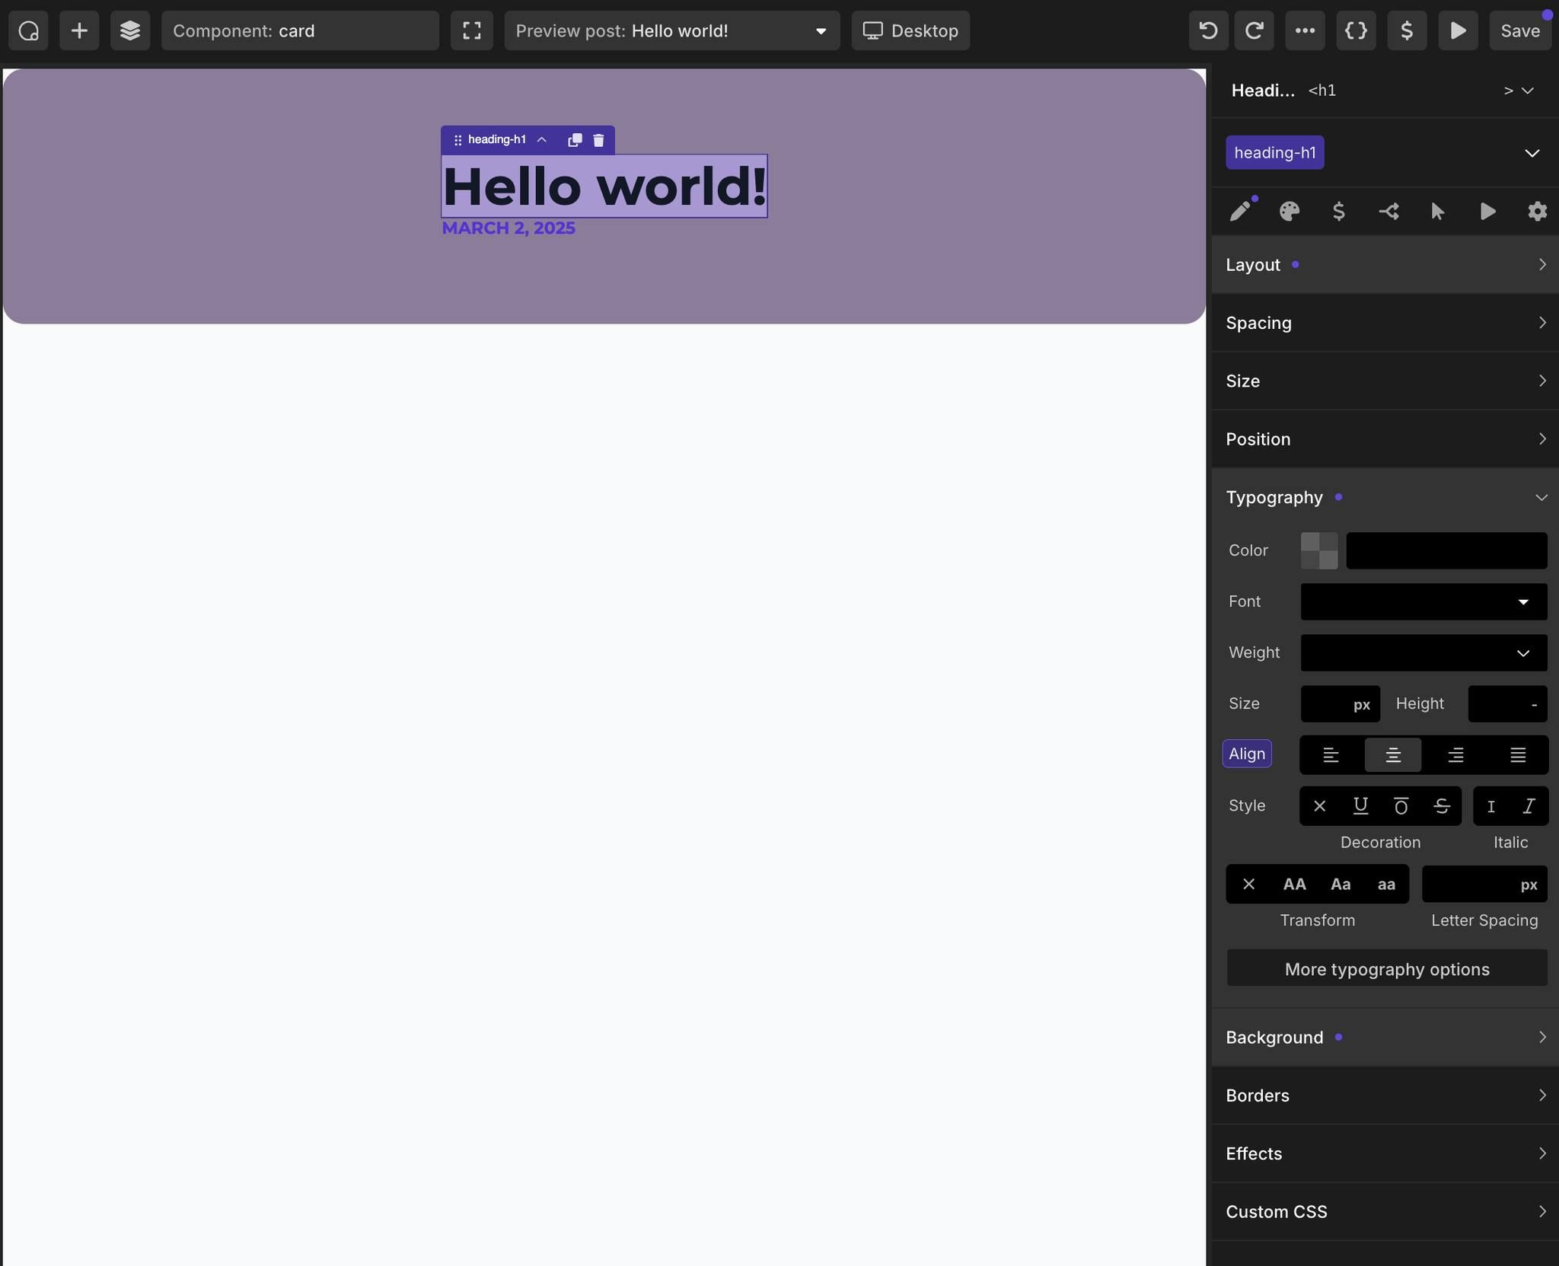Switch Desktop preview mode
1559x1266 pixels.
point(910,30)
